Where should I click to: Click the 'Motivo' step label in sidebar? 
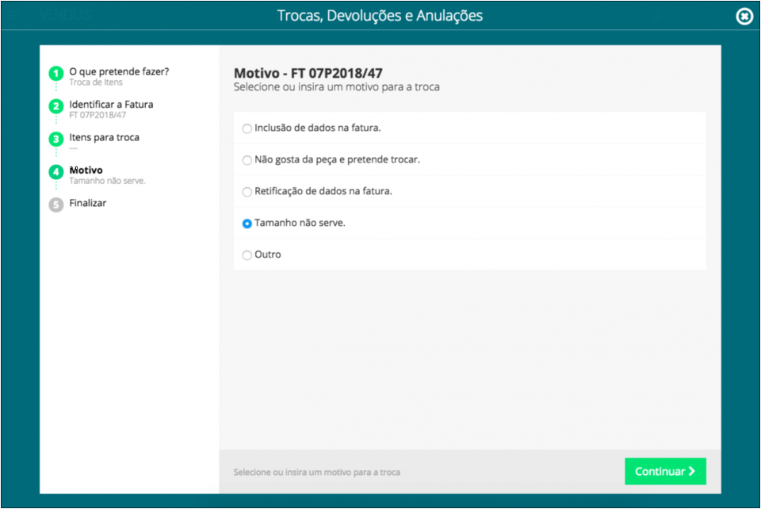[x=86, y=170]
